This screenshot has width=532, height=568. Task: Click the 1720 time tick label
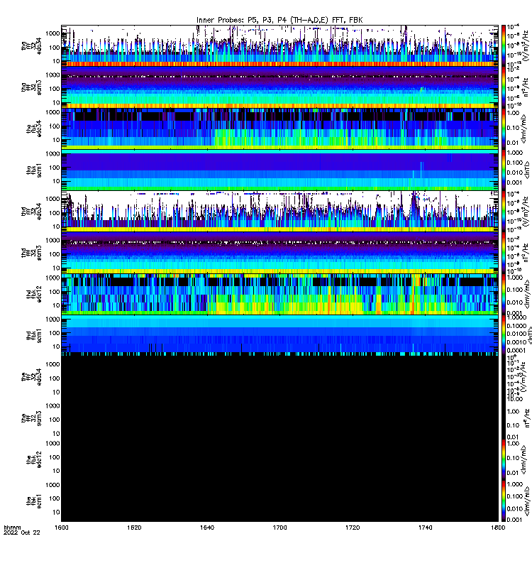353,528
